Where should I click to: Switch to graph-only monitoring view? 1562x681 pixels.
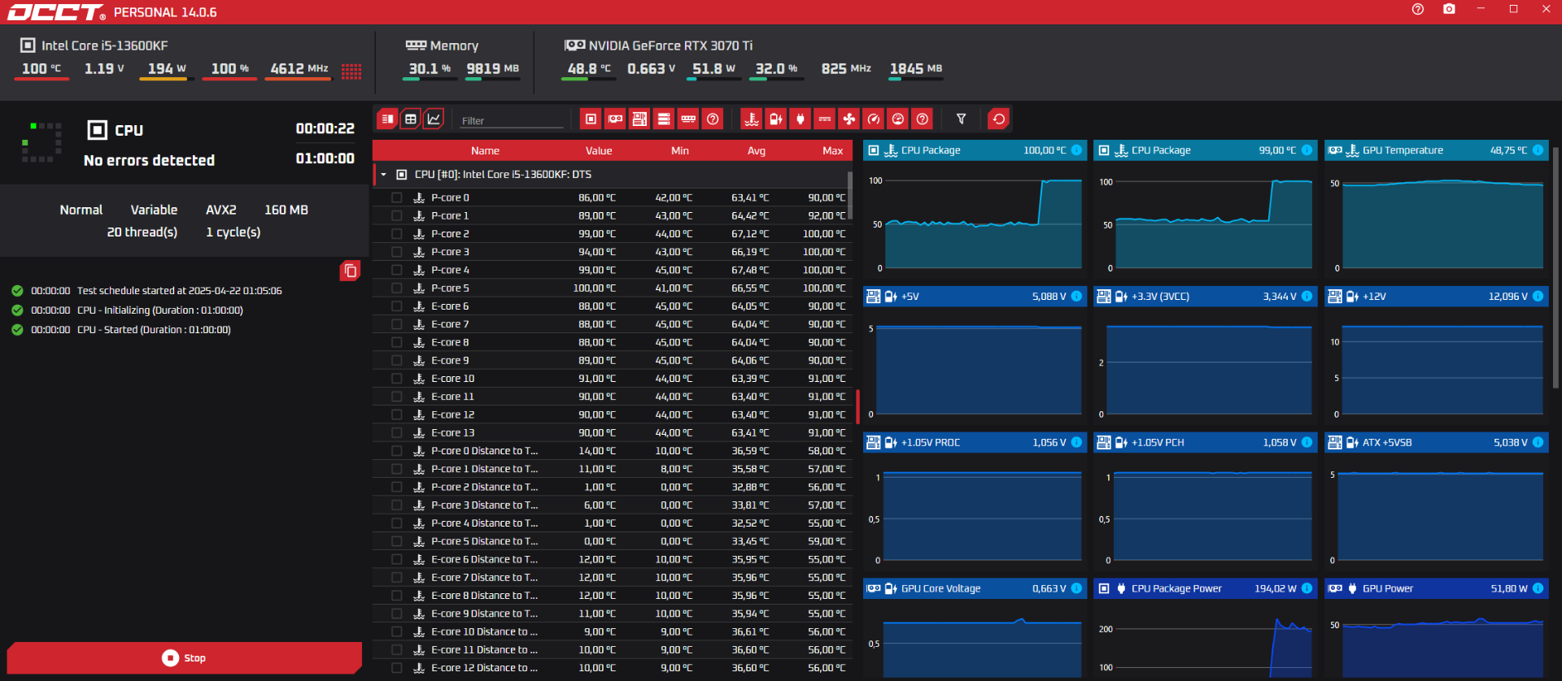point(434,119)
